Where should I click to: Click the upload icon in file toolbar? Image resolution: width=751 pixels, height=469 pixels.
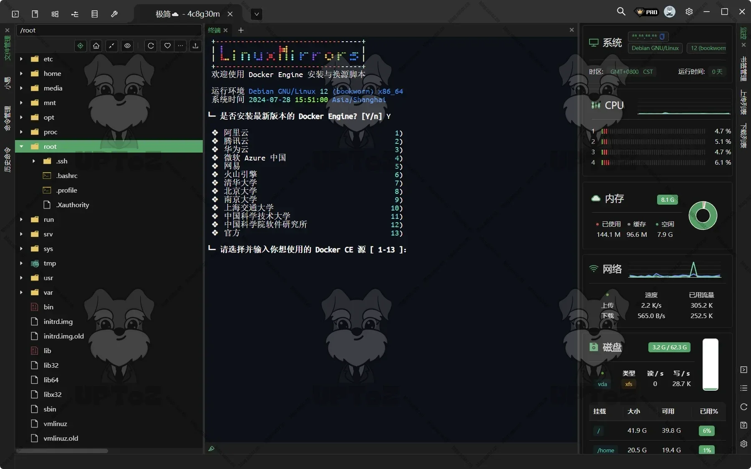(x=195, y=46)
